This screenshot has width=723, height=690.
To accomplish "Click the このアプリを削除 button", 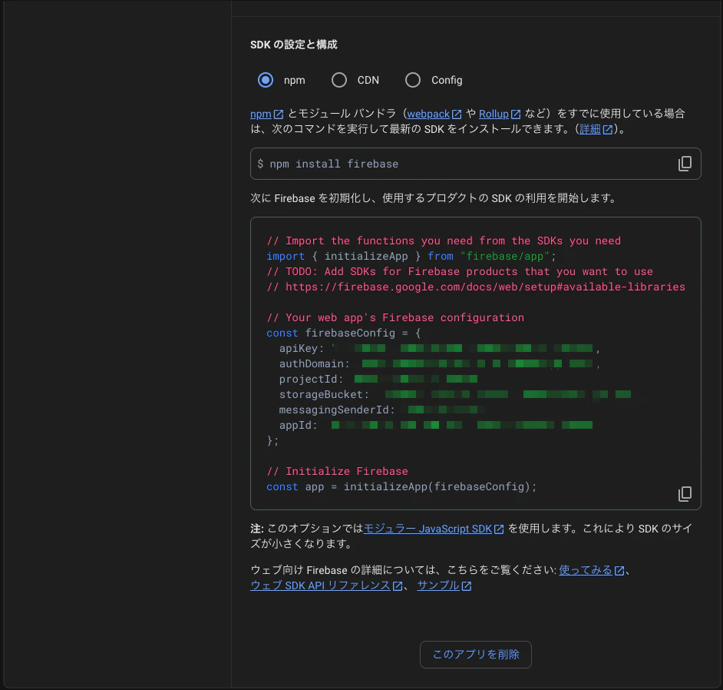I will [x=476, y=655].
